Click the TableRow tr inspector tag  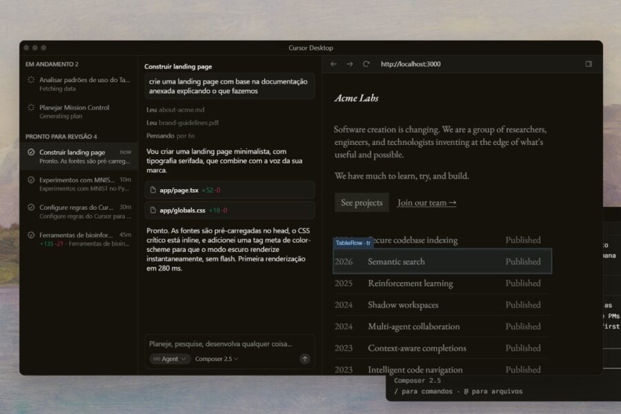[353, 243]
